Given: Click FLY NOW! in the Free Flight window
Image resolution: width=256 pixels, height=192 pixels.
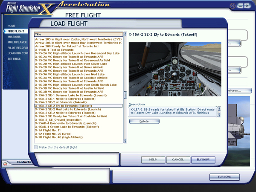Looking at the screenshot, I should 224,177.
